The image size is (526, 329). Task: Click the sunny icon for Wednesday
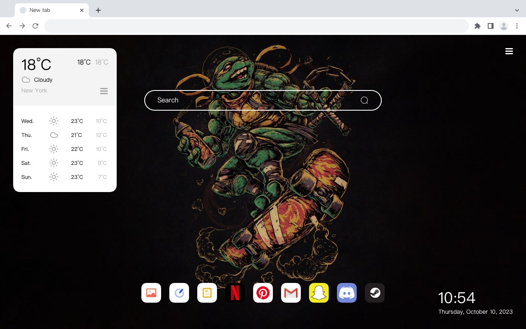[x=54, y=121]
